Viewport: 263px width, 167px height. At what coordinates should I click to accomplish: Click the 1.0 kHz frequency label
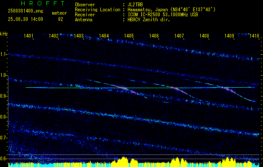pyautogui.click(x=3, y=75)
